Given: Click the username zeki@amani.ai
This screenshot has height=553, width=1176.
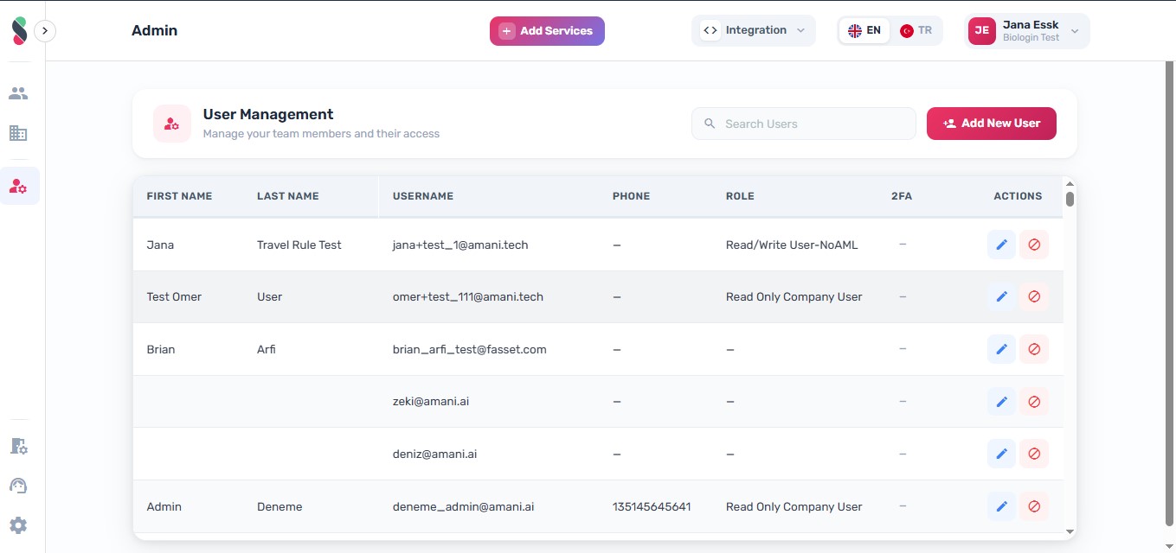Looking at the screenshot, I should pyautogui.click(x=431, y=402).
